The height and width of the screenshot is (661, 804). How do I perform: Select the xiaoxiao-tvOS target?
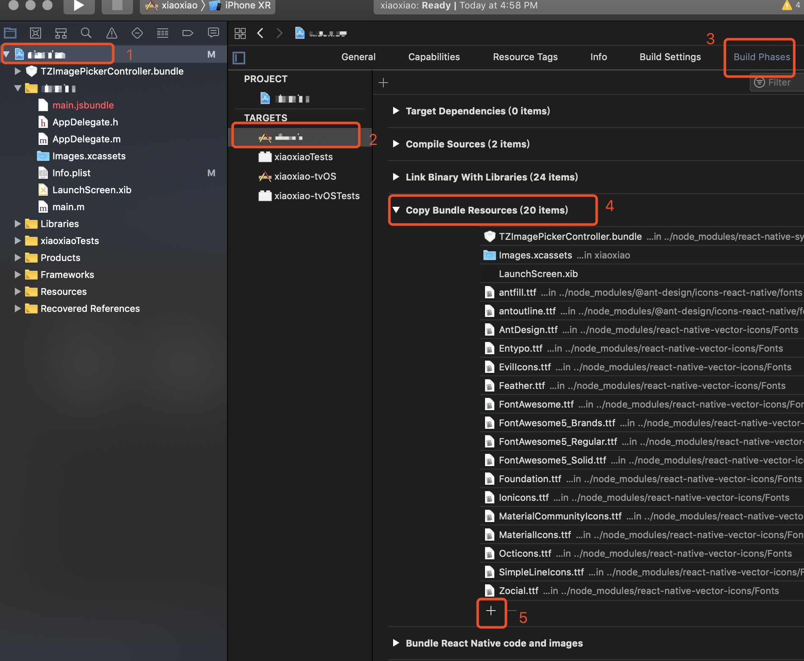(305, 176)
